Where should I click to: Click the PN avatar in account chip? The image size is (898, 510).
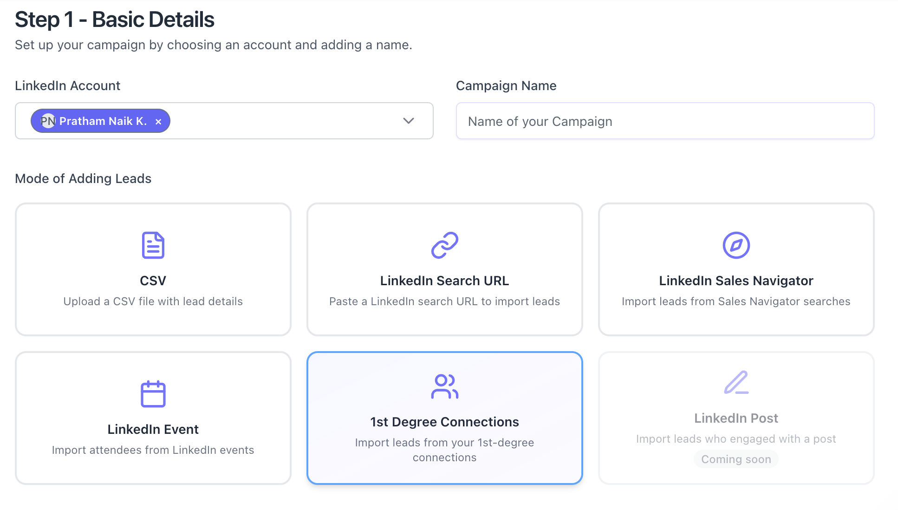coord(48,121)
